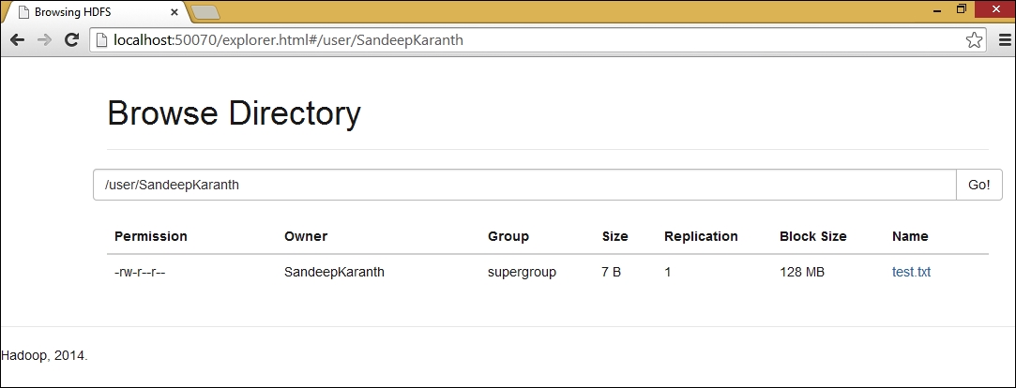Click the Owner column header
Image resolution: width=1016 pixels, height=388 pixels.
pos(306,236)
